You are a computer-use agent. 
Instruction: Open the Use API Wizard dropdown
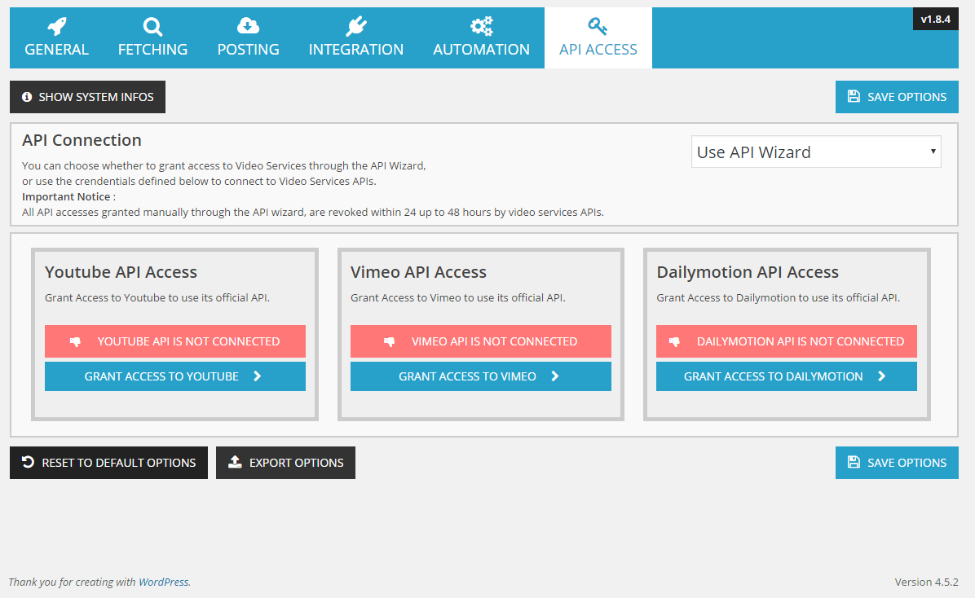[x=816, y=152]
